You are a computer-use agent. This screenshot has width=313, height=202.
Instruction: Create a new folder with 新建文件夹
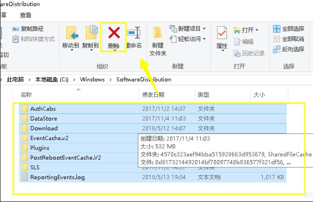pyautogui.click(x=158, y=42)
